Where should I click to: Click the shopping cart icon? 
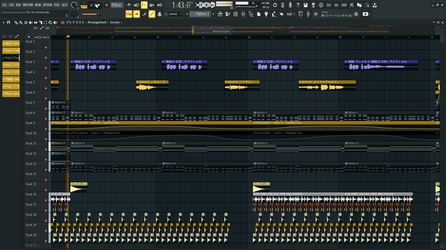click(x=316, y=14)
